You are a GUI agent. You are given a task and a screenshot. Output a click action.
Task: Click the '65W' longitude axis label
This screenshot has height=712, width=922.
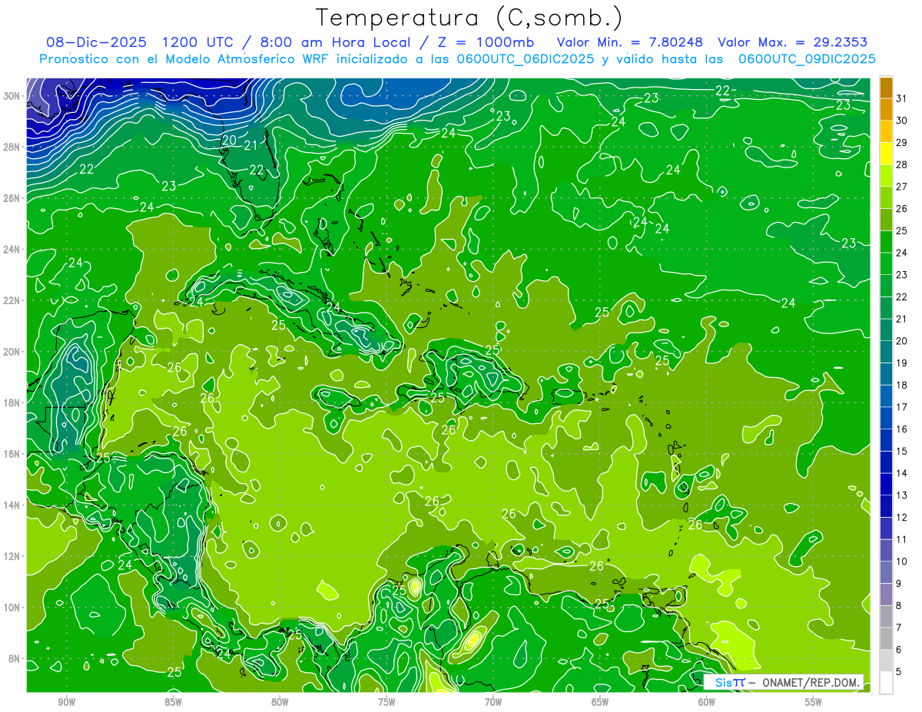600,703
